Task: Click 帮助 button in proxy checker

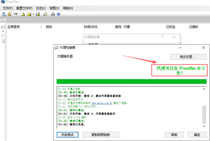Action: click(x=174, y=135)
